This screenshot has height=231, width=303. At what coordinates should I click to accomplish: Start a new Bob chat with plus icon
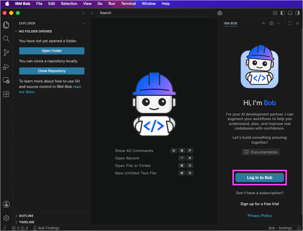click(x=264, y=23)
